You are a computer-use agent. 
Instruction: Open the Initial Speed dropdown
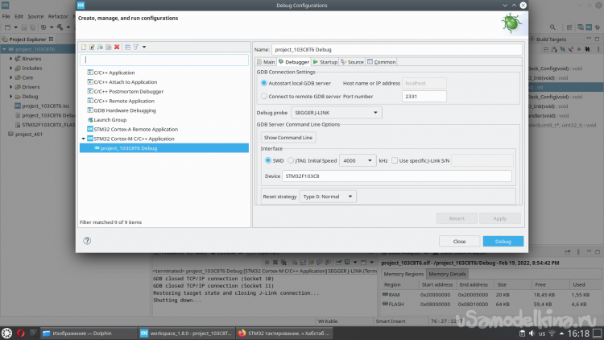358,160
